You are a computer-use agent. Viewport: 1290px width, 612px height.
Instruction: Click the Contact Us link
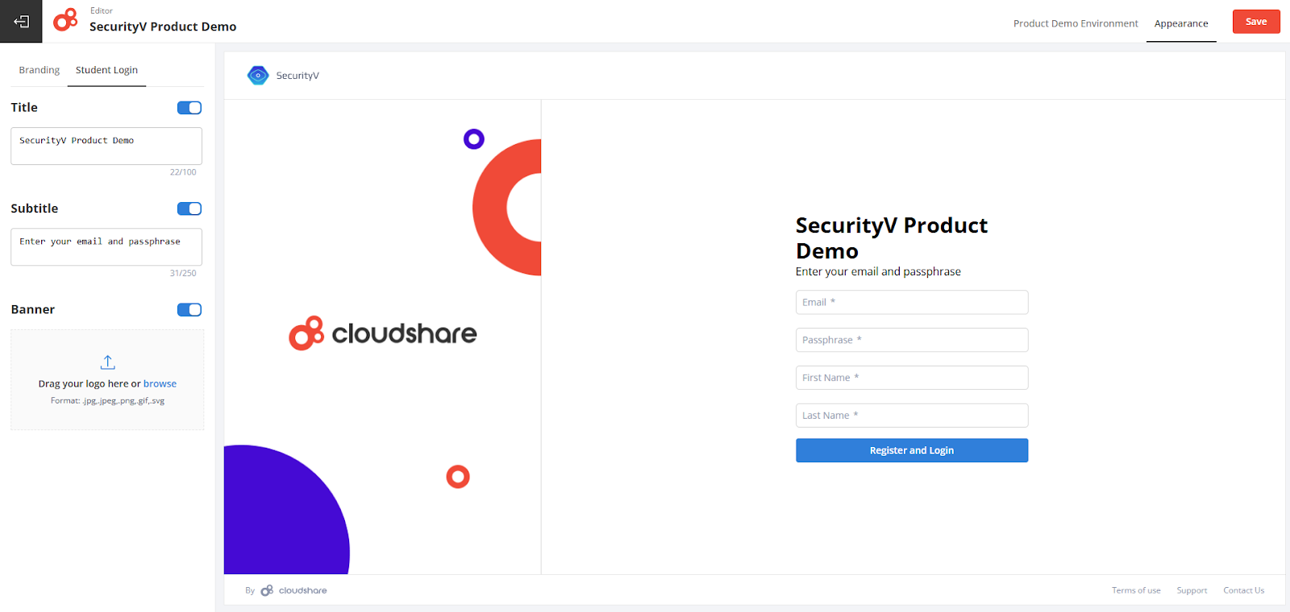(x=1243, y=589)
